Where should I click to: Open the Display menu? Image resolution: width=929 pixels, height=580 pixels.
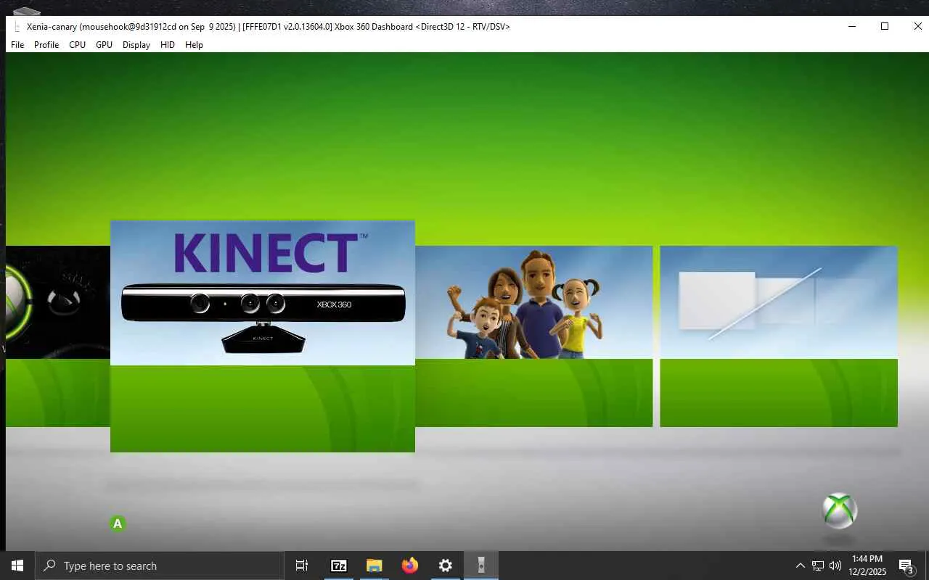pyautogui.click(x=136, y=45)
